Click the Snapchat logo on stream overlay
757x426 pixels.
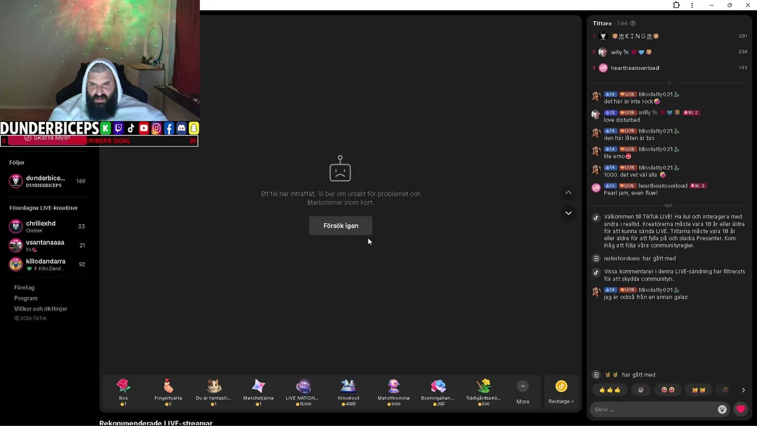coord(194,128)
